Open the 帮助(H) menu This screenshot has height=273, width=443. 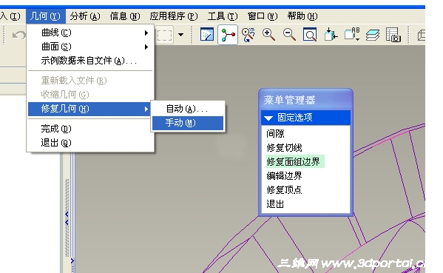click(302, 16)
